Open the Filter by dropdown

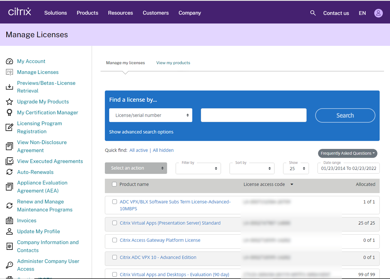coord(198,168)
